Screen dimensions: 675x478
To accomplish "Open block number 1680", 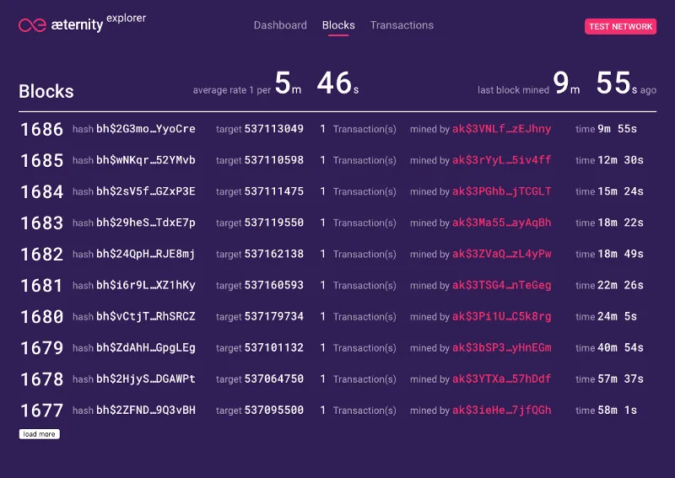I will tap(41, 317).
